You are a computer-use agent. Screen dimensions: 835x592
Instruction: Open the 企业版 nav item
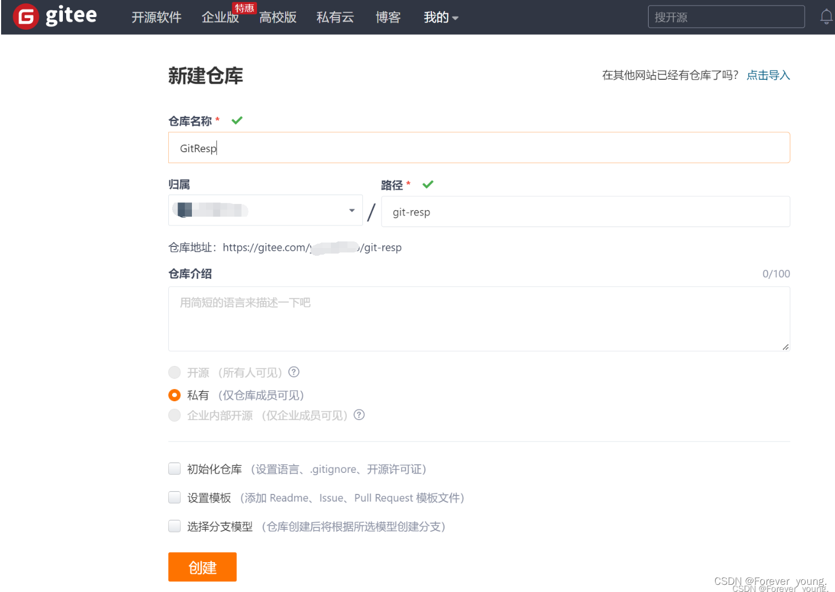tap(220, 18)
